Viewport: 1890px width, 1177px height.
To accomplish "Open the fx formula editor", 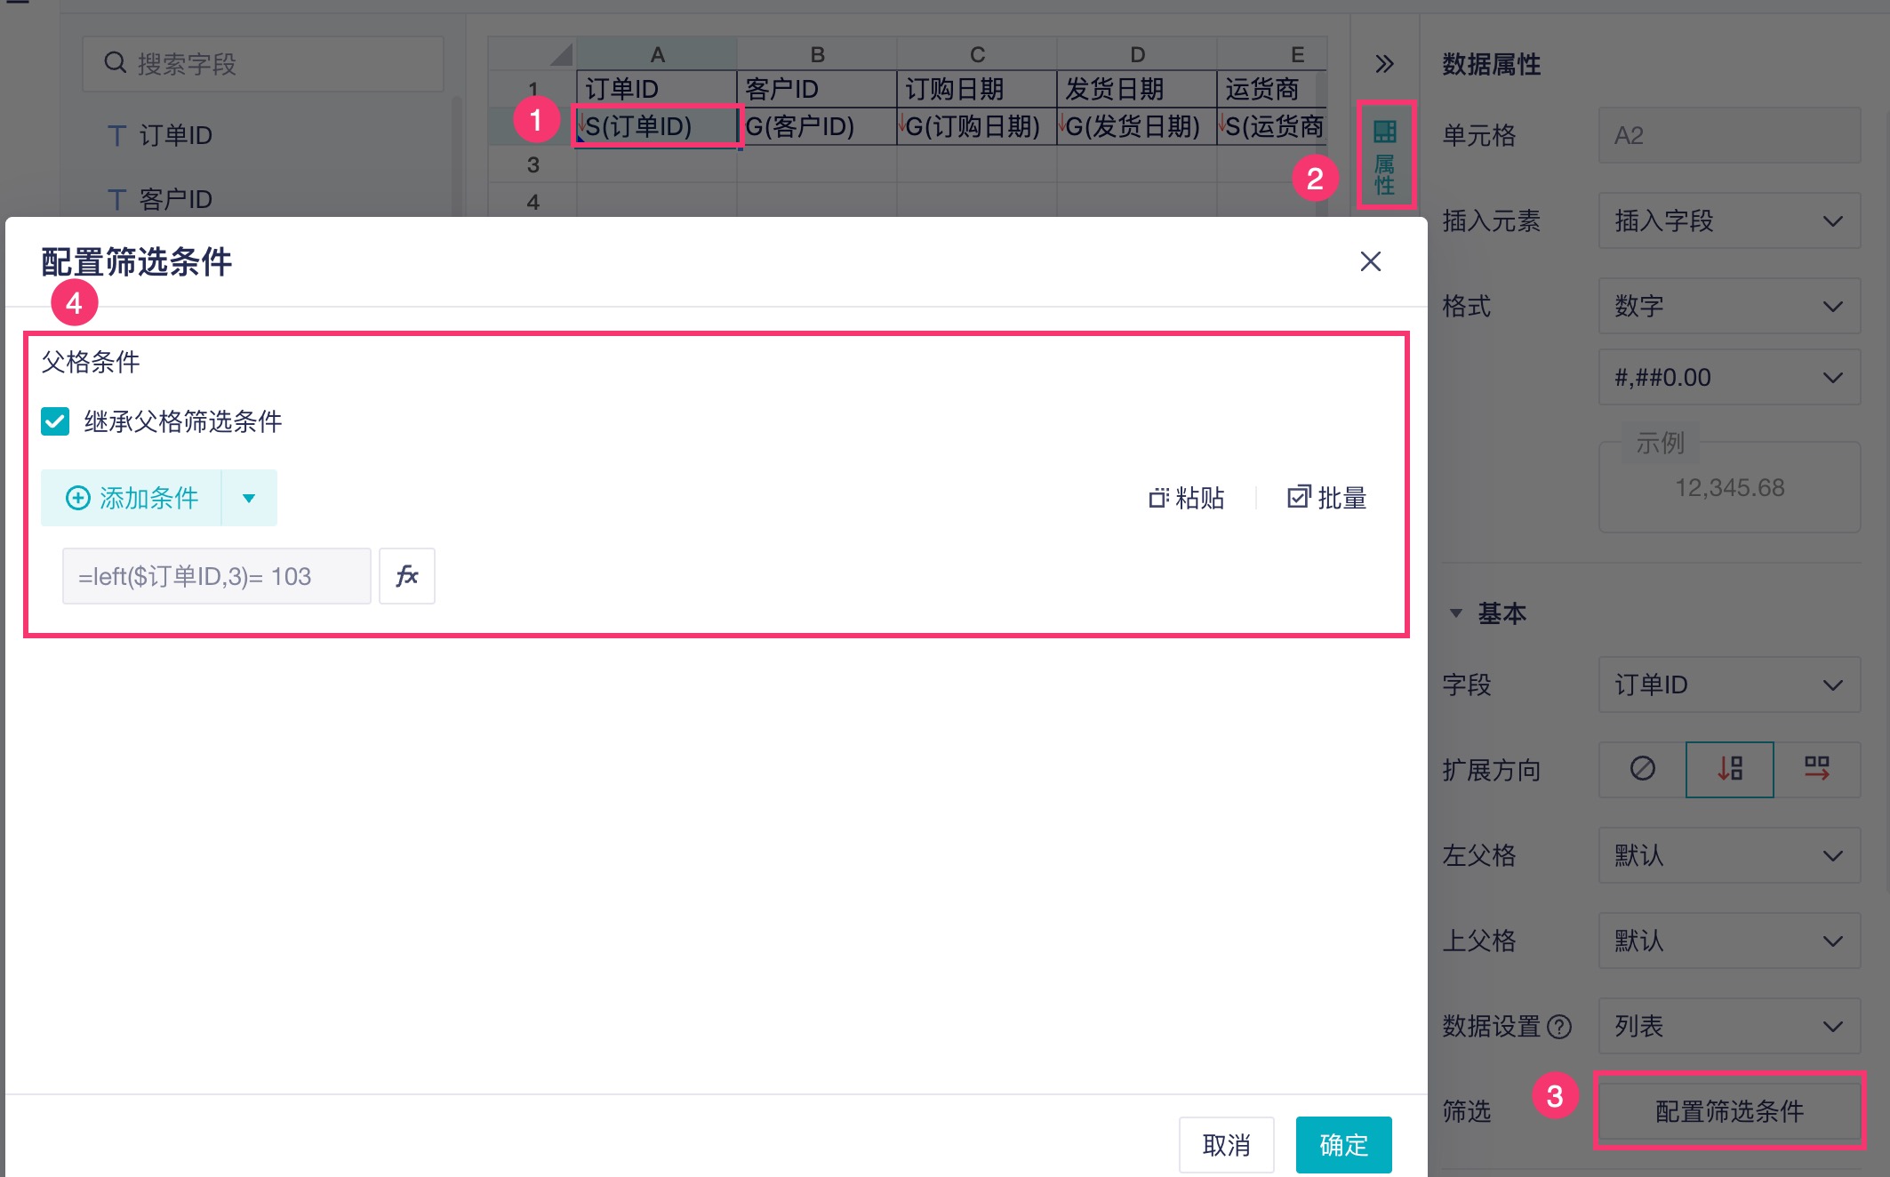I will click(x=407, y=576).
